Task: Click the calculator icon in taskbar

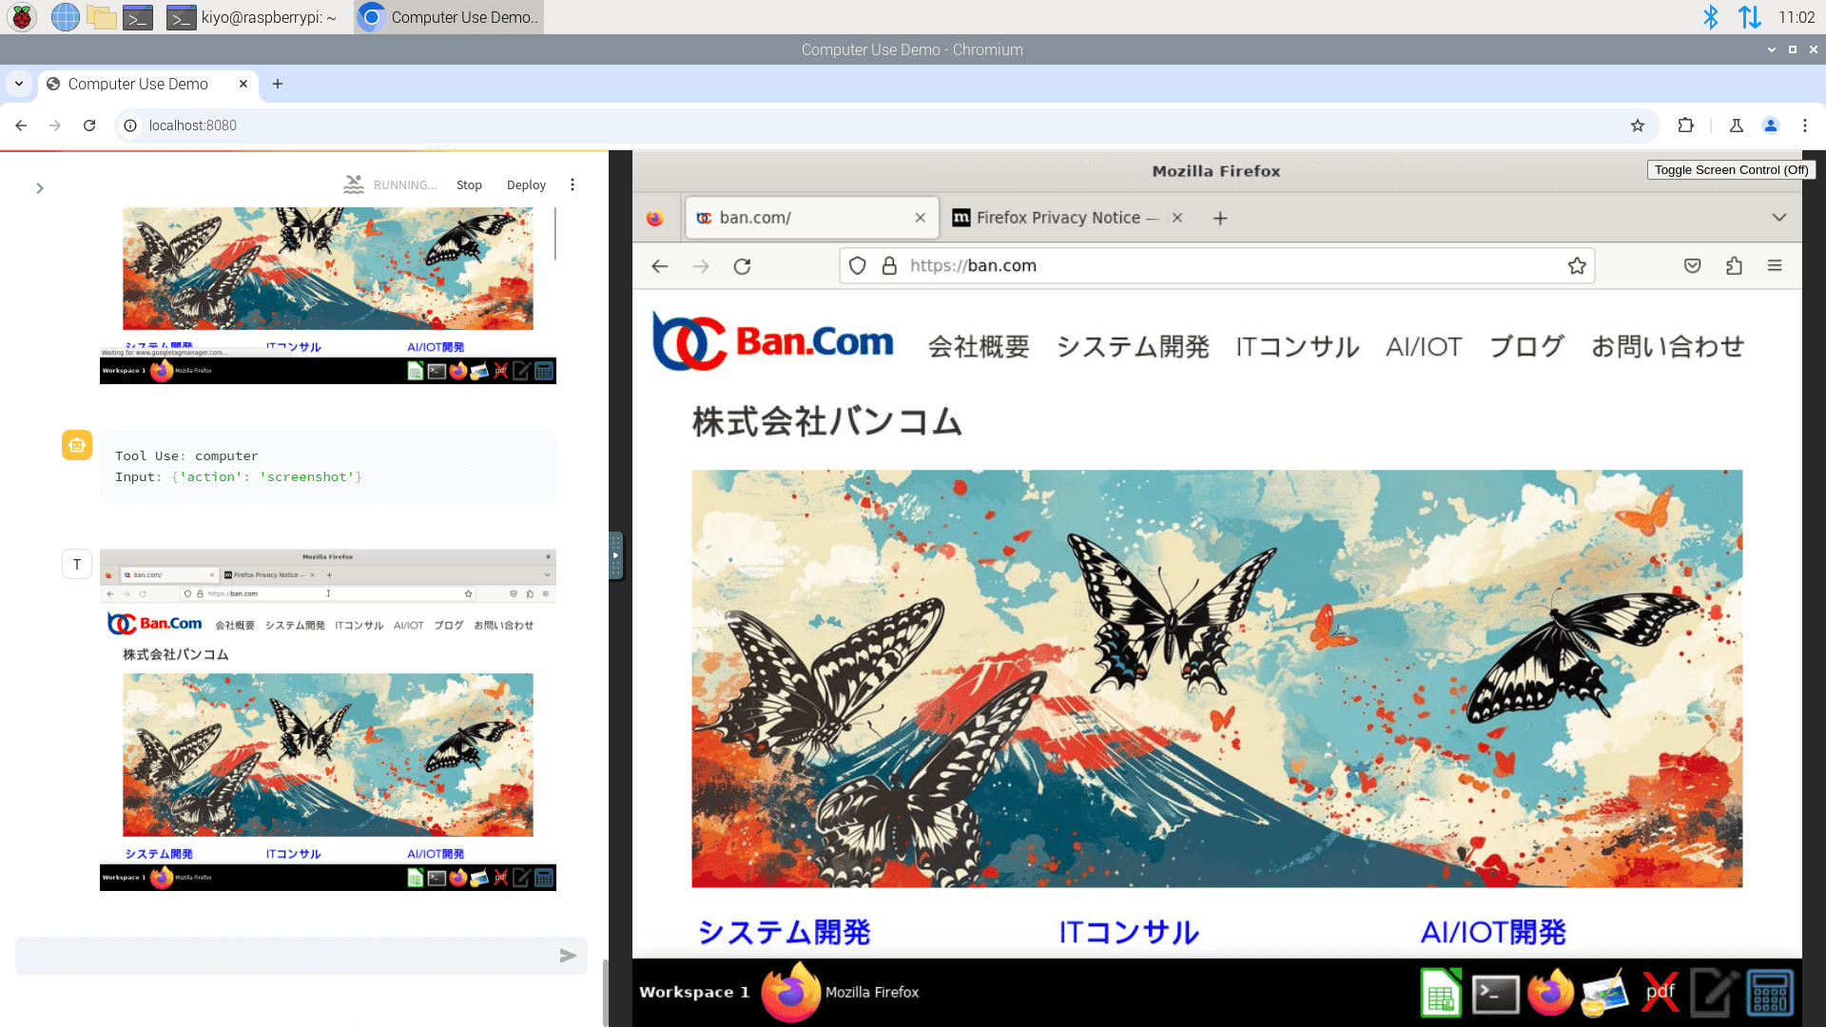Action: pos(1768,992)
